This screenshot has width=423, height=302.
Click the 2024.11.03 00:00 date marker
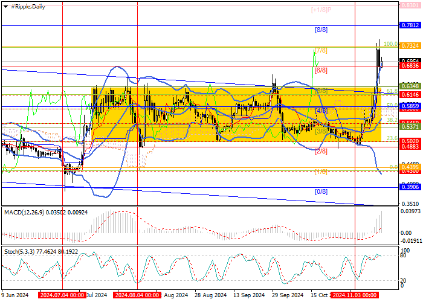[x=355, y=295]
